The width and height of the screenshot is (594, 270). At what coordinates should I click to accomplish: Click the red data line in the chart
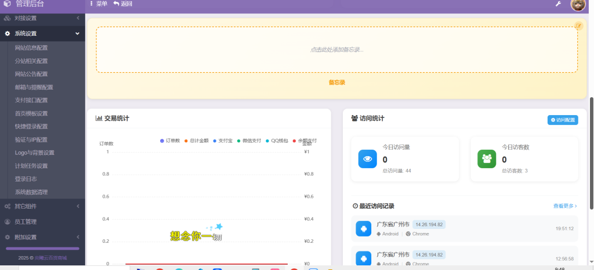[x=207, y=264]
